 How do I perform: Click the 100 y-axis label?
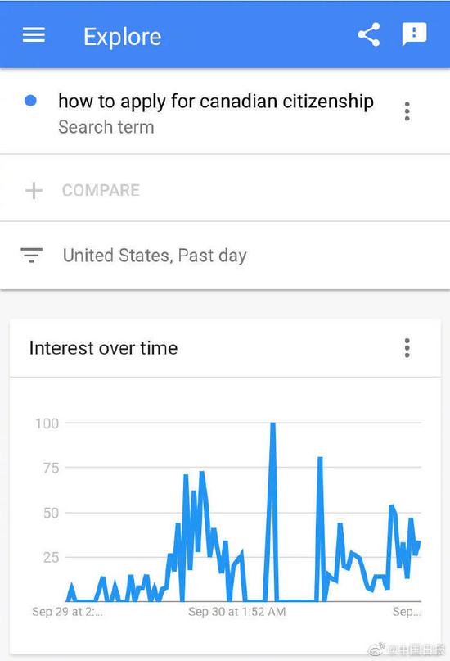47,423
